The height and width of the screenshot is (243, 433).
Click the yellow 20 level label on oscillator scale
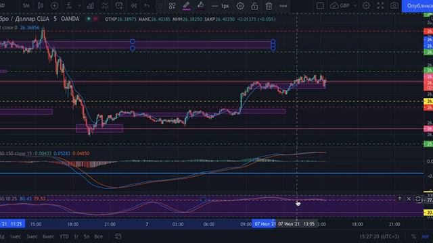pyautogui.click(x=428, y=213)
